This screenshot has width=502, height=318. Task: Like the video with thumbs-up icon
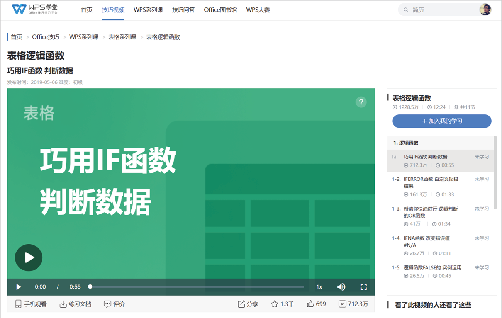[x=310, y=304]
